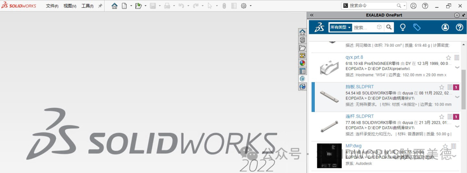Open the View Palette tab
467x173 pixels.
pyautogui.click(x=302, y=55)
